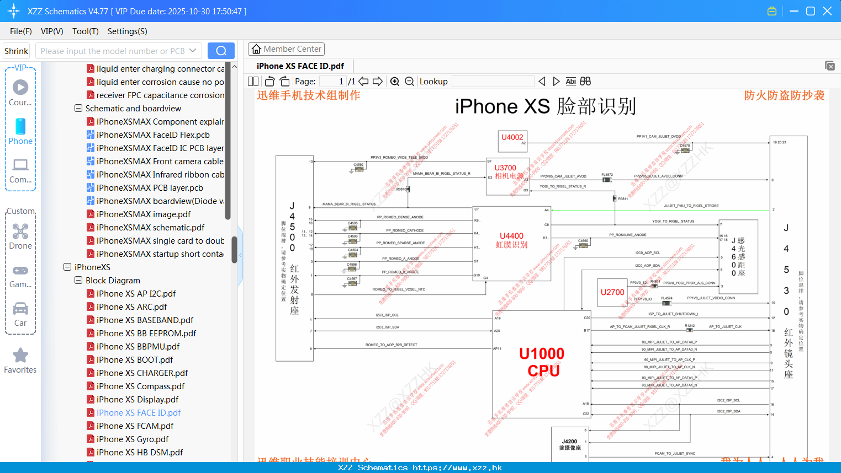
Task: Open the VIP(V) menu
Action: coord(52,31)
